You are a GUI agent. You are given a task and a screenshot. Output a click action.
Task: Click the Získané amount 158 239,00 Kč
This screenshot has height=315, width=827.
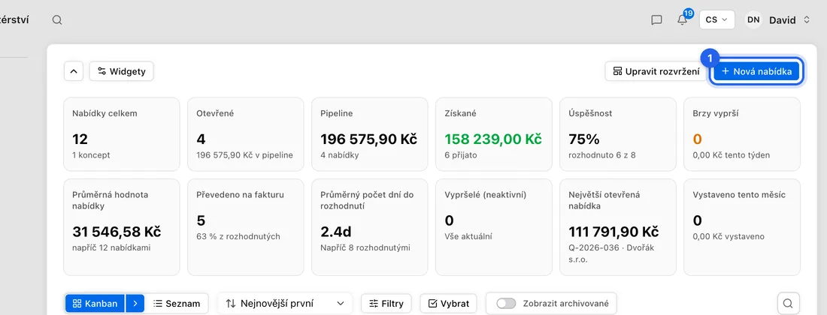492,139
